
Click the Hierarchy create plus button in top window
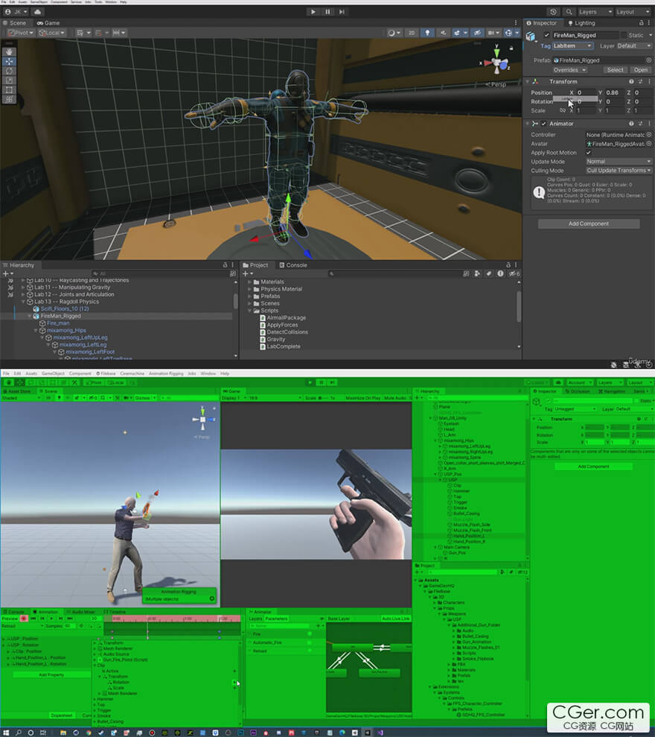pyautogui.click(x=6, y=273)
